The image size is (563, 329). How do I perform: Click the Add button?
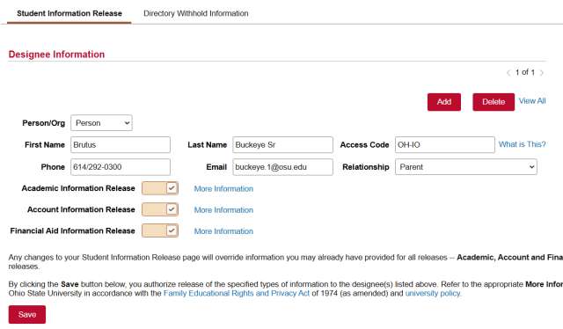[443, 102]
